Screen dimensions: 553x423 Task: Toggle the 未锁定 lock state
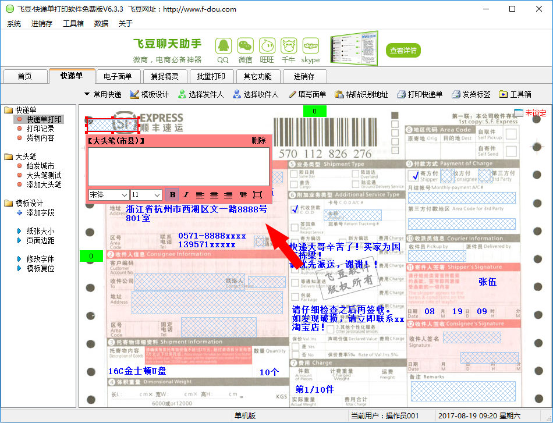click(x=530, y=113)
